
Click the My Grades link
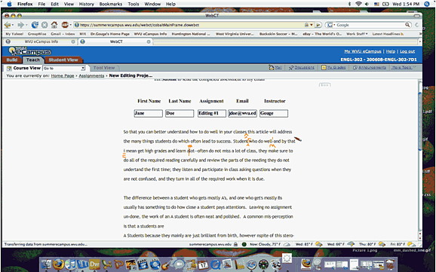(x=336, y=68)
